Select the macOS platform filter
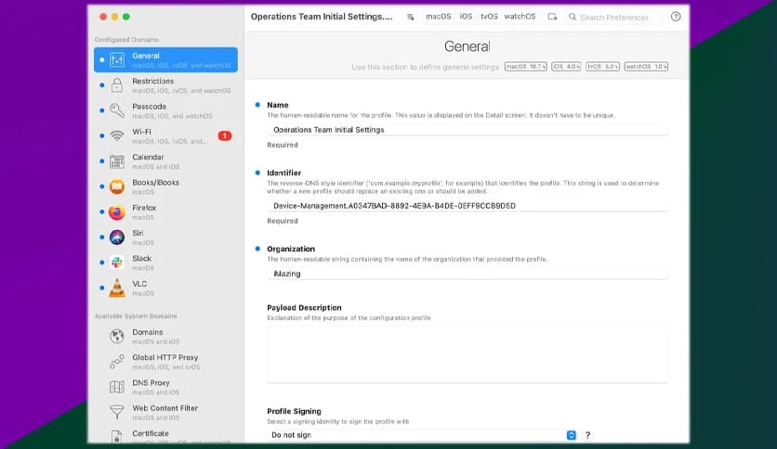Viewport: 777px width, 449px height. tap(439, 17)
